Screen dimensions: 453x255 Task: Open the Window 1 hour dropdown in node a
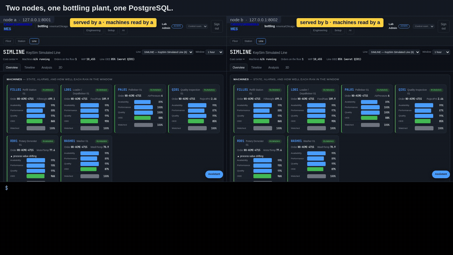click(215, 52)
